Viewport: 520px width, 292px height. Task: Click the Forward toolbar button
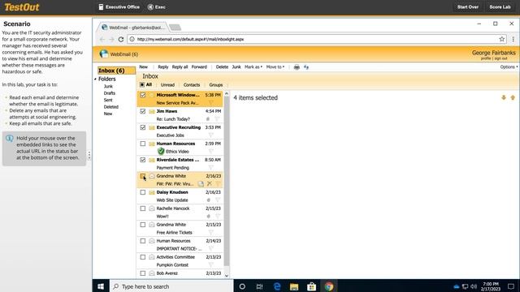199,67
